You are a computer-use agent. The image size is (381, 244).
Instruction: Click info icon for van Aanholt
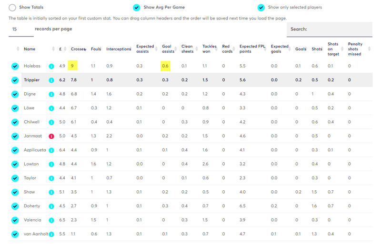(51, 234)
